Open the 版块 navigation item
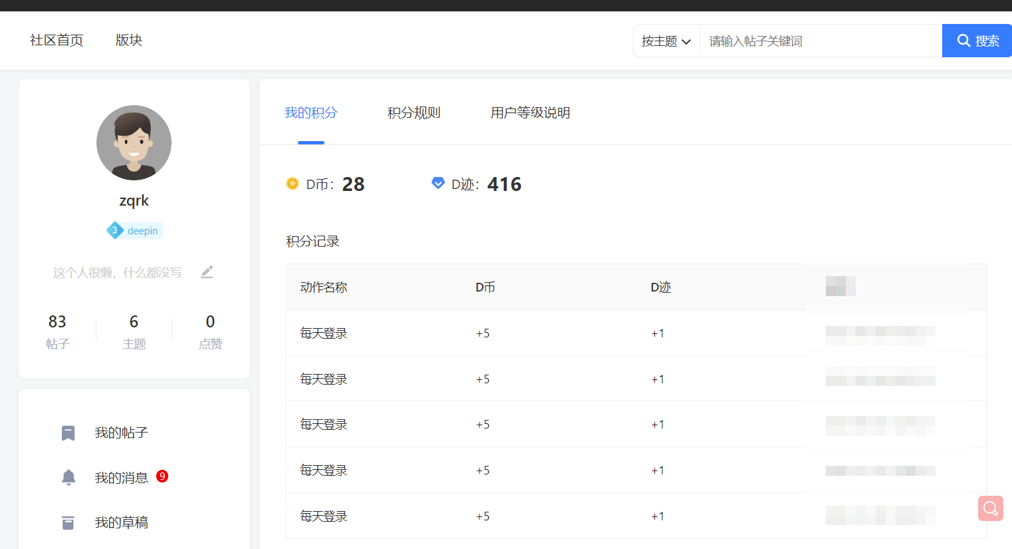Screen dimensions: 1012x549 tap(128, 40)
